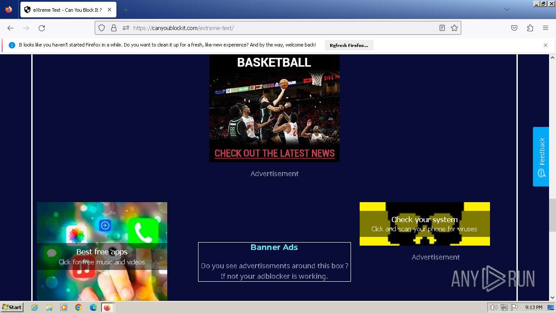The image size is (556, 313).
Task: Switch to Firefox taskbar button
Action: click(x=108, y=307)
